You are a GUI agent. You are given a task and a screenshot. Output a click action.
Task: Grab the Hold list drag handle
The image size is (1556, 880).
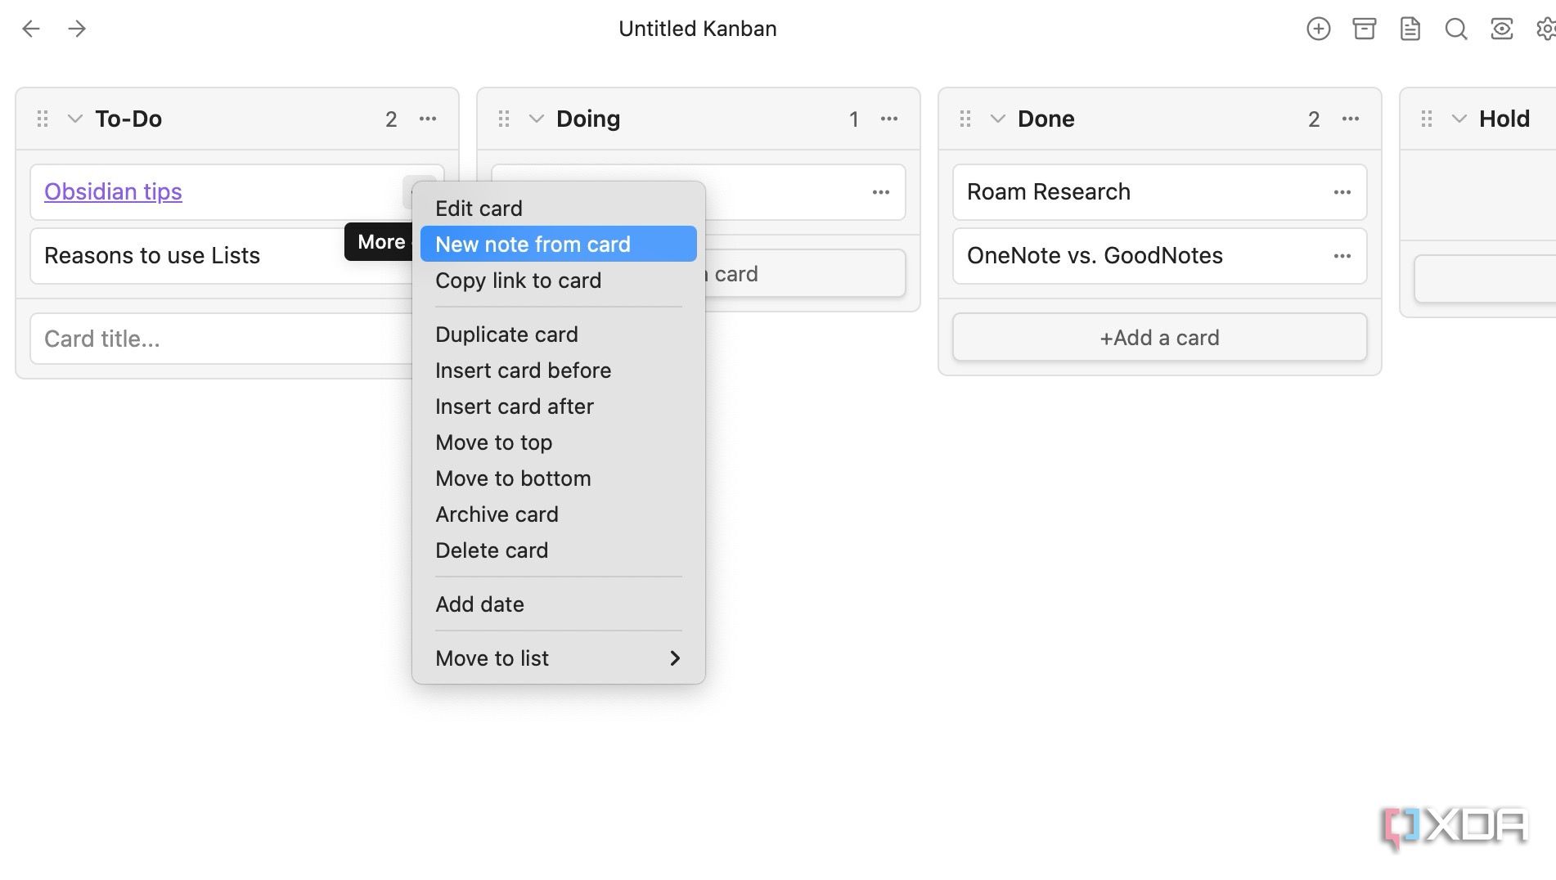[1427, 119]
